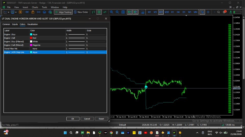The image size is (245, 137).
Task: Open indicators list dropdown arrow
Action: click(x=16, y=12)
